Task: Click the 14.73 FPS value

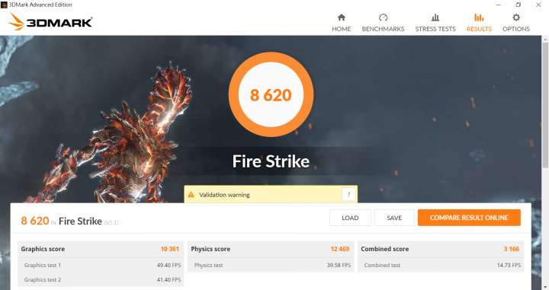Action: coord(509,265)
